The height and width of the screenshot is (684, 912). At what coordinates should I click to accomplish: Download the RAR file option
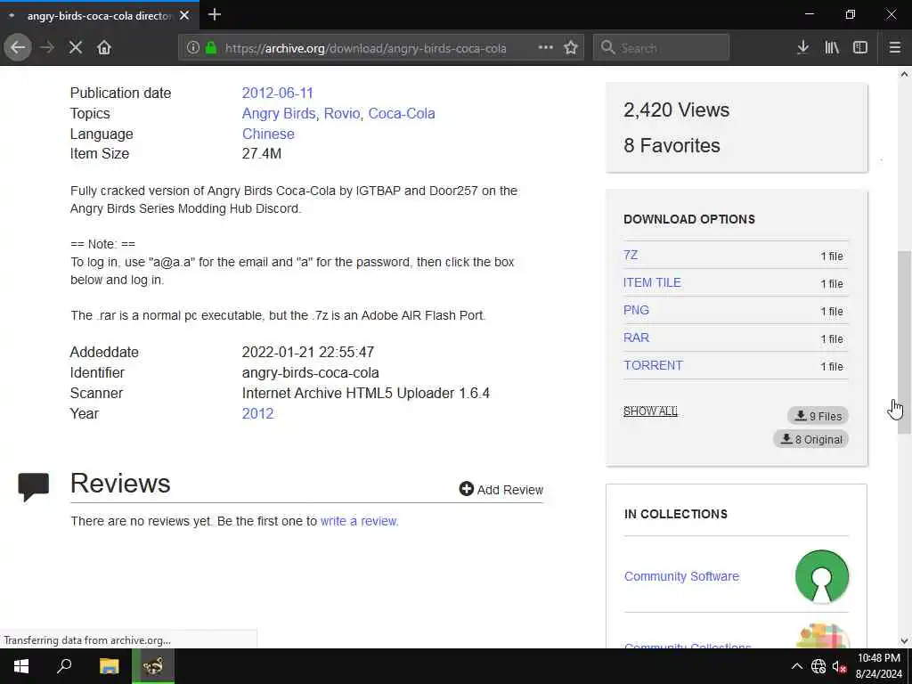(x=636, y=338)
